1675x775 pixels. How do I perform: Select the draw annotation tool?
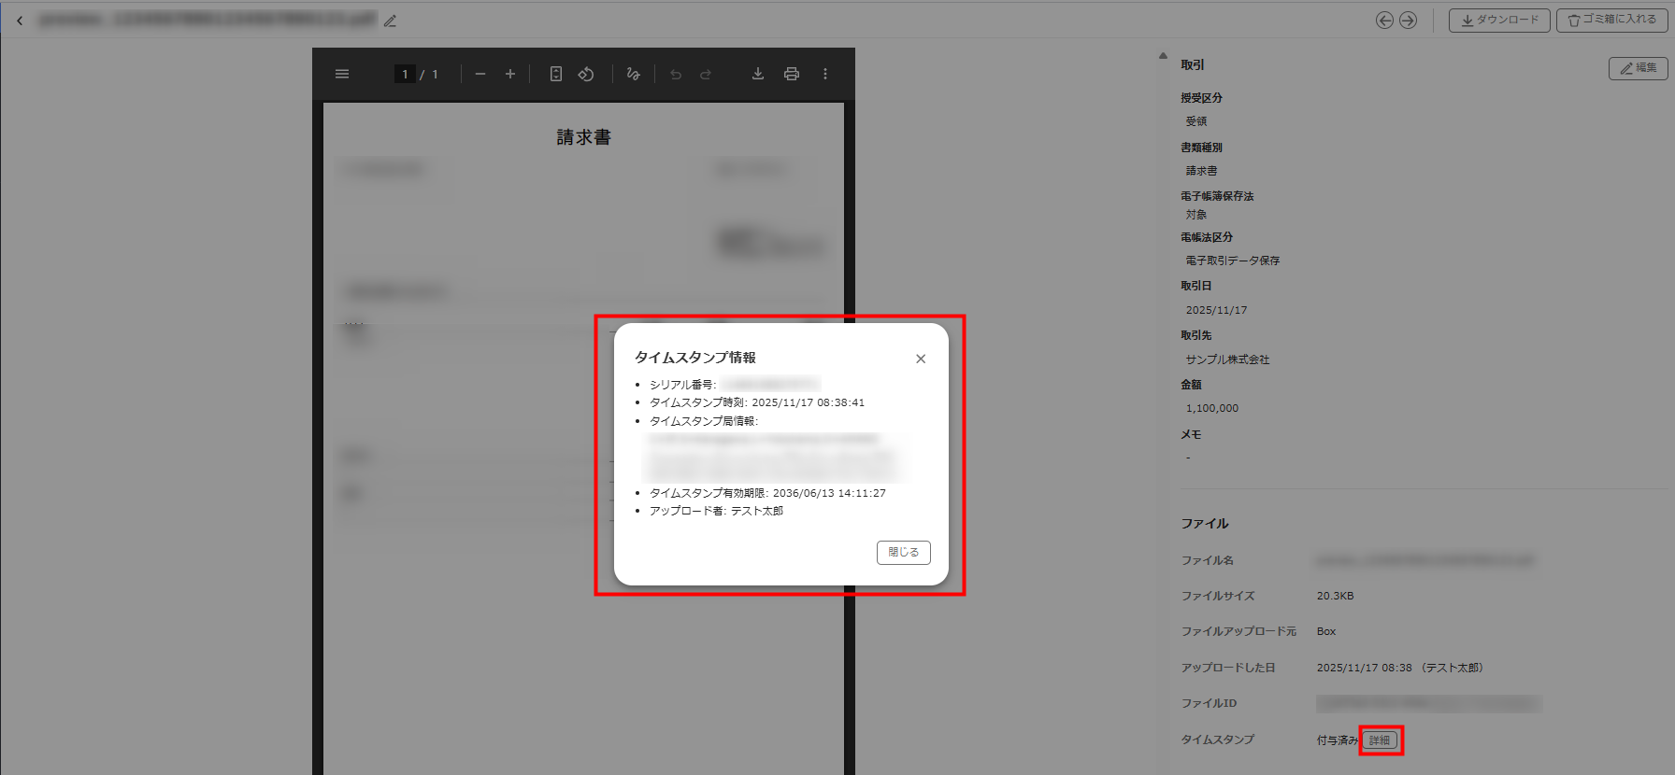pos(633,74)
